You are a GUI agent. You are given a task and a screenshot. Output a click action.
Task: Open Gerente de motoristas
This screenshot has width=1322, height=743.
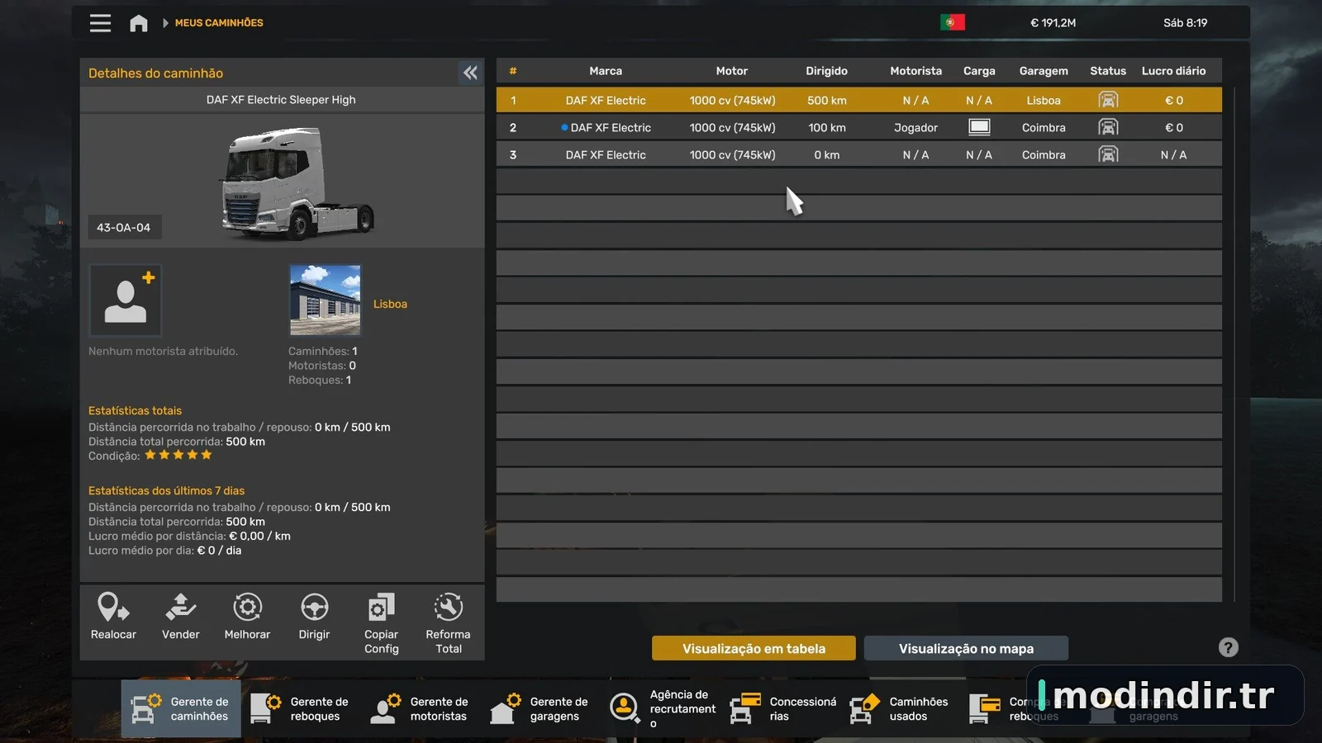click(x=421, y=708)
